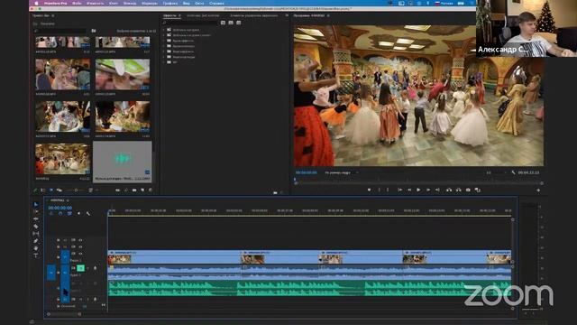Open the Окно menu
Screen dimensions: 577x325
pos(199,3)
